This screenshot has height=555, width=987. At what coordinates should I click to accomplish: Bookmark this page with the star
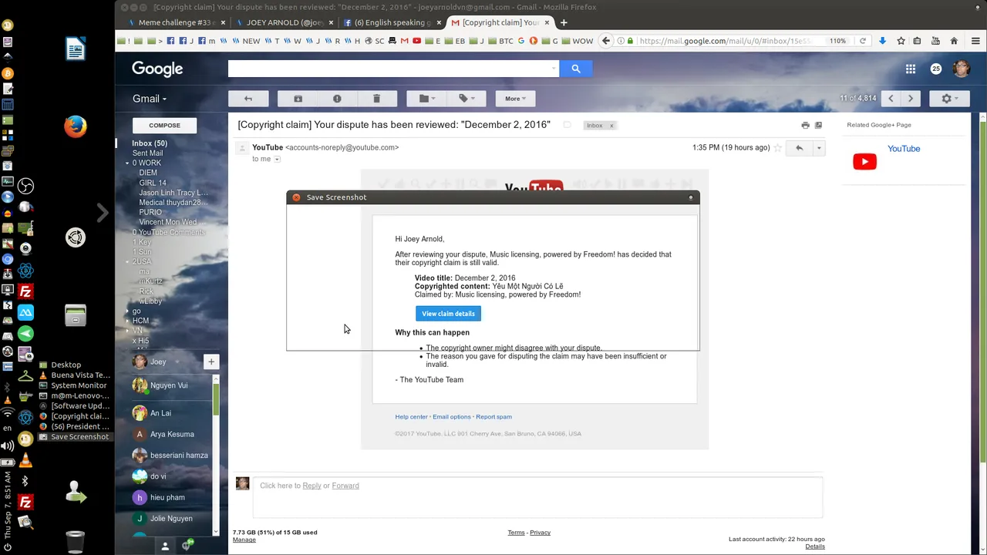click(x=901, y=41)
